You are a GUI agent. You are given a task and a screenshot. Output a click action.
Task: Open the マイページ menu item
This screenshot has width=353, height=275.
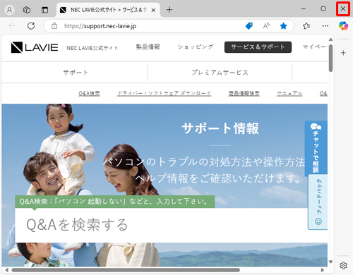click(315, 47)
